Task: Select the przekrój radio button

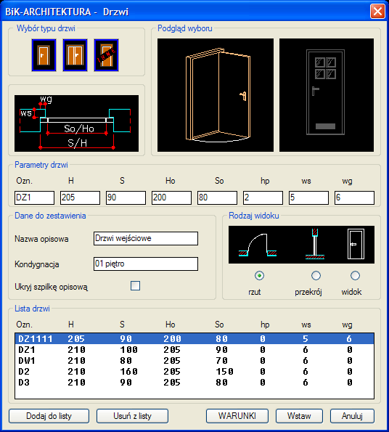Action: point(316,275)
